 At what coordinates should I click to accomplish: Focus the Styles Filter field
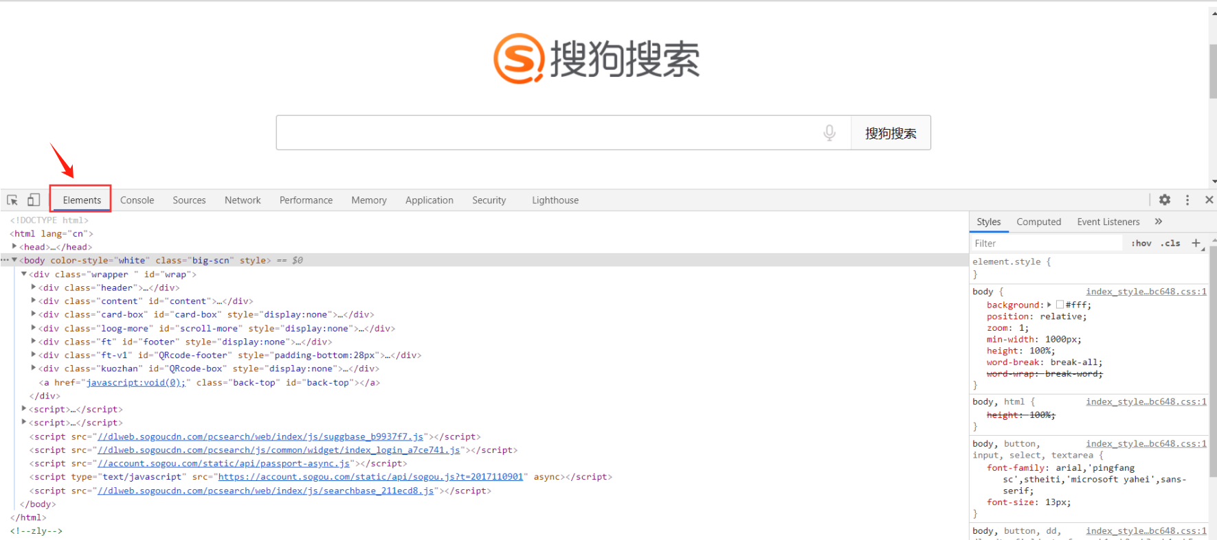point(1047,243)
